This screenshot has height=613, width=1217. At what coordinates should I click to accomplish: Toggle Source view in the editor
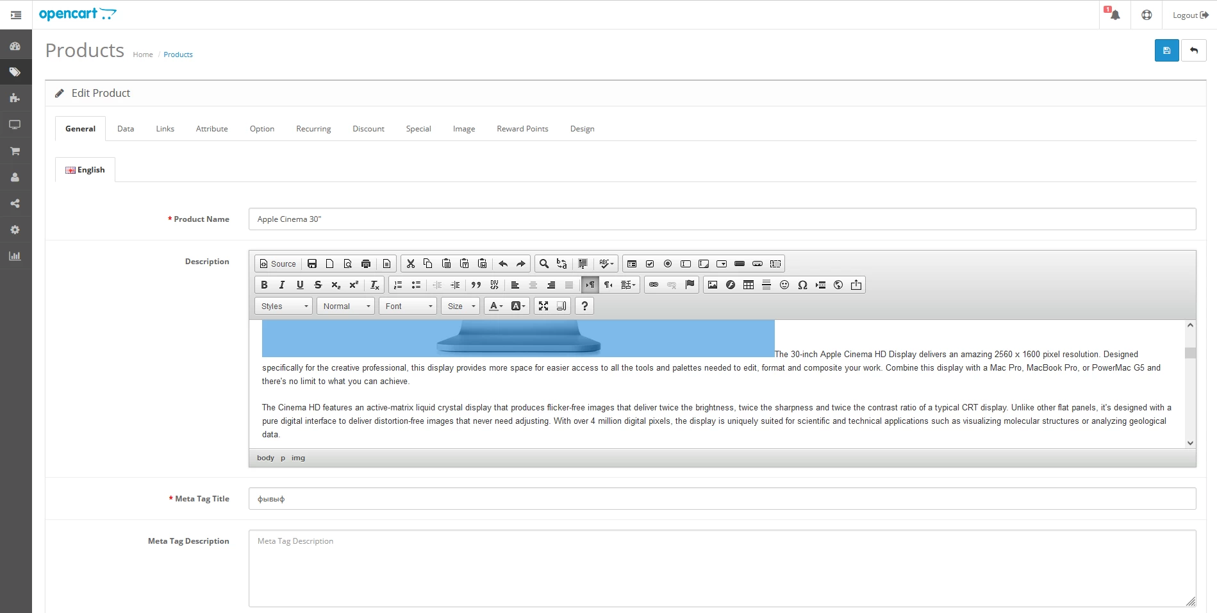[278, 264]
